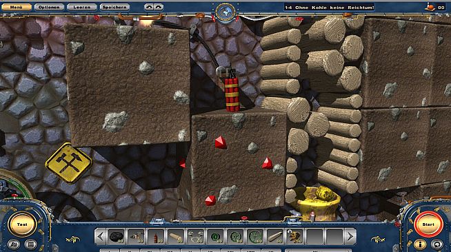Select the gold ore item in inventory
Screen dimensions: 451x252
pyautogui.click(x=295, y=237)
